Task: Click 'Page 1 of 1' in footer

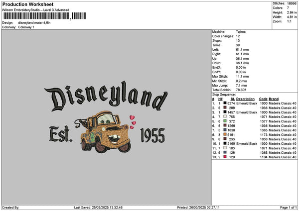Action: tap(289, 208)
